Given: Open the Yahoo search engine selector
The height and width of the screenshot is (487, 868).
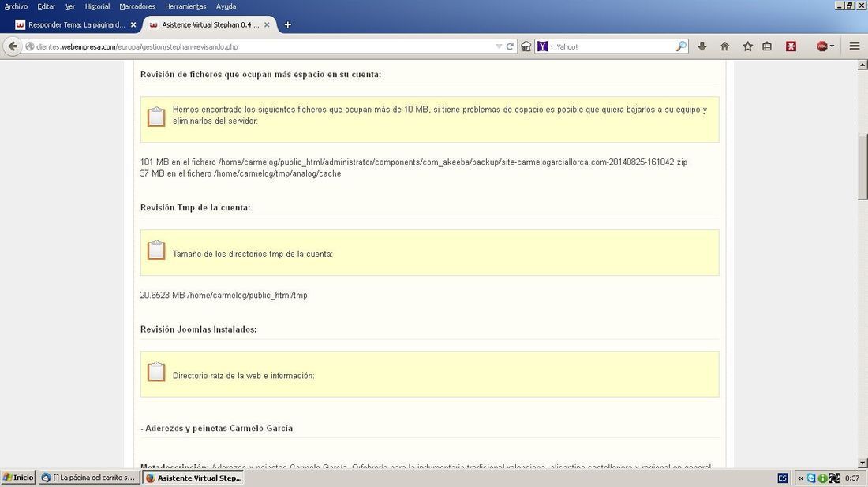Looking at the screenshot, I should pyautogui.click(x=545, y=46).
